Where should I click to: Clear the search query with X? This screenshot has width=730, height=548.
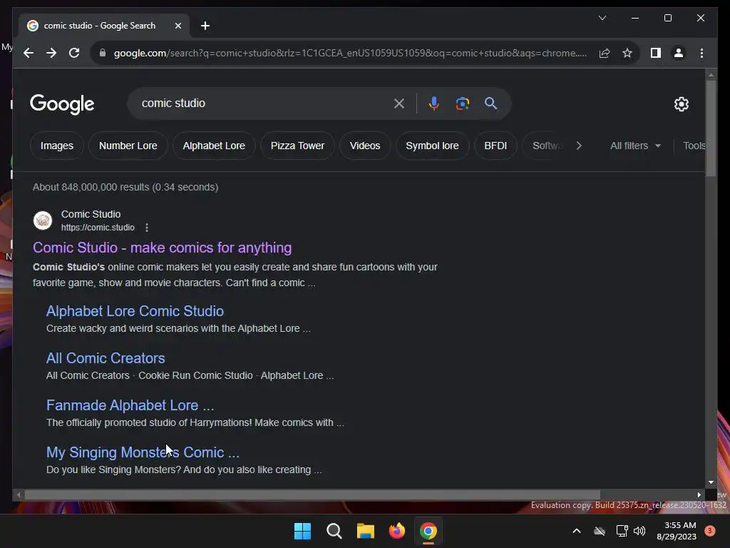click(399, 103)
